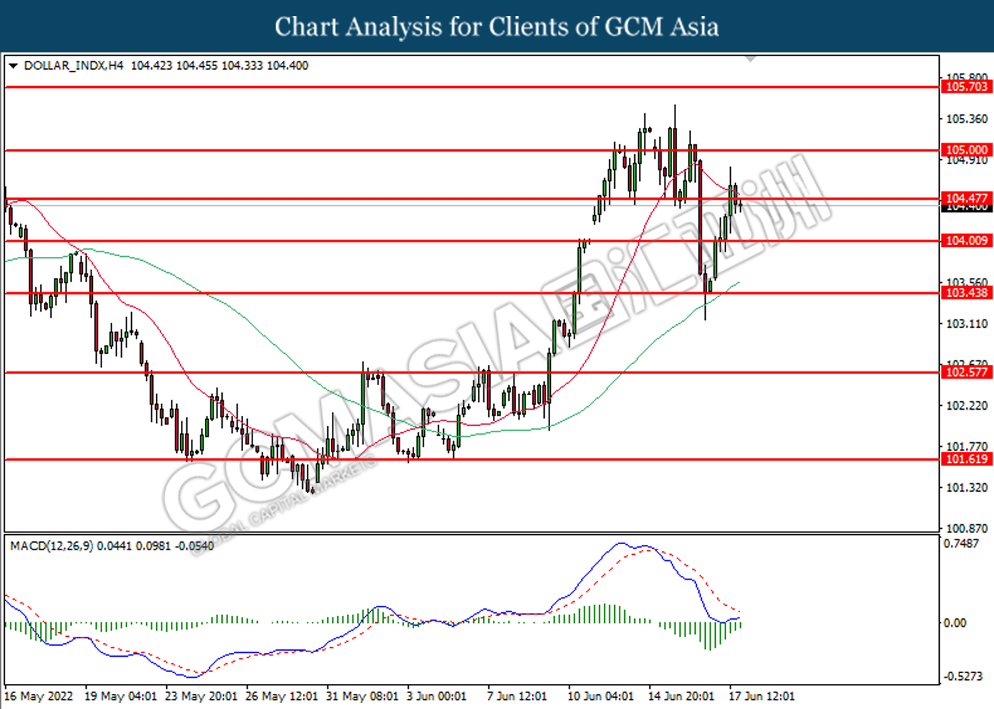Select the 0.00 MACD scale value
Viewport: 994px width, 709px height.
click(x=955, y=623)
